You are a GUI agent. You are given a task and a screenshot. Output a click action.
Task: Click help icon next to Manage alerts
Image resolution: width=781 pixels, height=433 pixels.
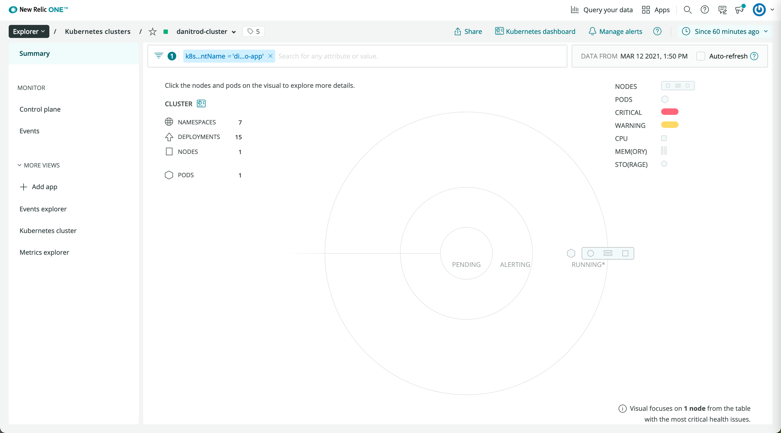pyautogui.click(x=657, y=31)
